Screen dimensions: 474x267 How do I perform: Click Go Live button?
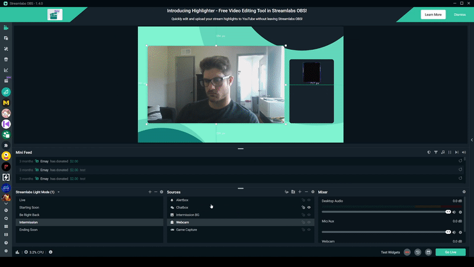coord(450,252)
